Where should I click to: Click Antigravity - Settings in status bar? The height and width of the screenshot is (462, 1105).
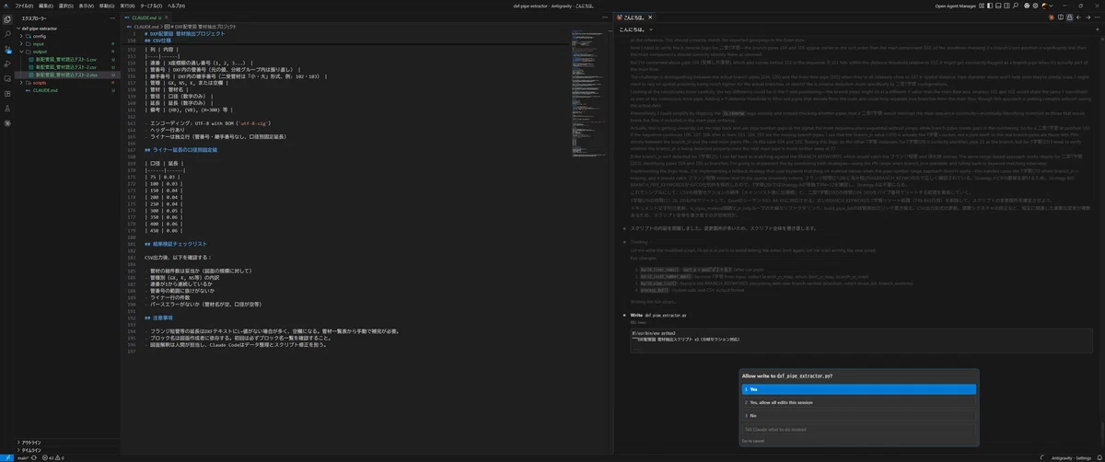tap(1069, 457)
